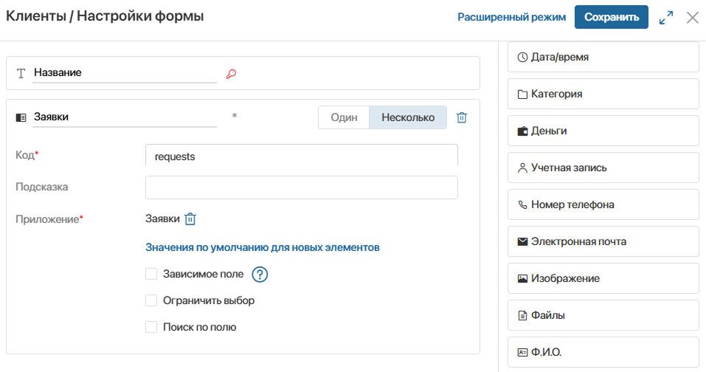
Task: Add the Изображение field type
Action: (603, 279)
